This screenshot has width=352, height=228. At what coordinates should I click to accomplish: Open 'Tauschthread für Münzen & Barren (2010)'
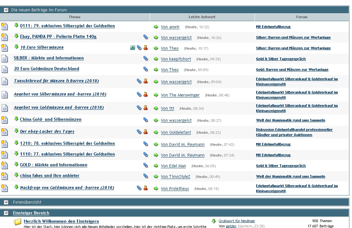click(57, 81)
